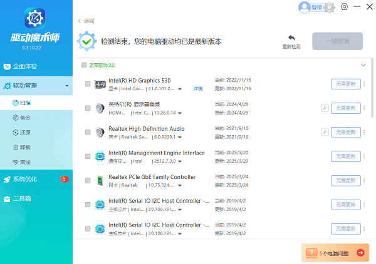Image resolution: width=376 pixels, height=264 pixels.
Task: Open version dropdown of first Serial IO I2C row
Action: (x=180, y=210)
